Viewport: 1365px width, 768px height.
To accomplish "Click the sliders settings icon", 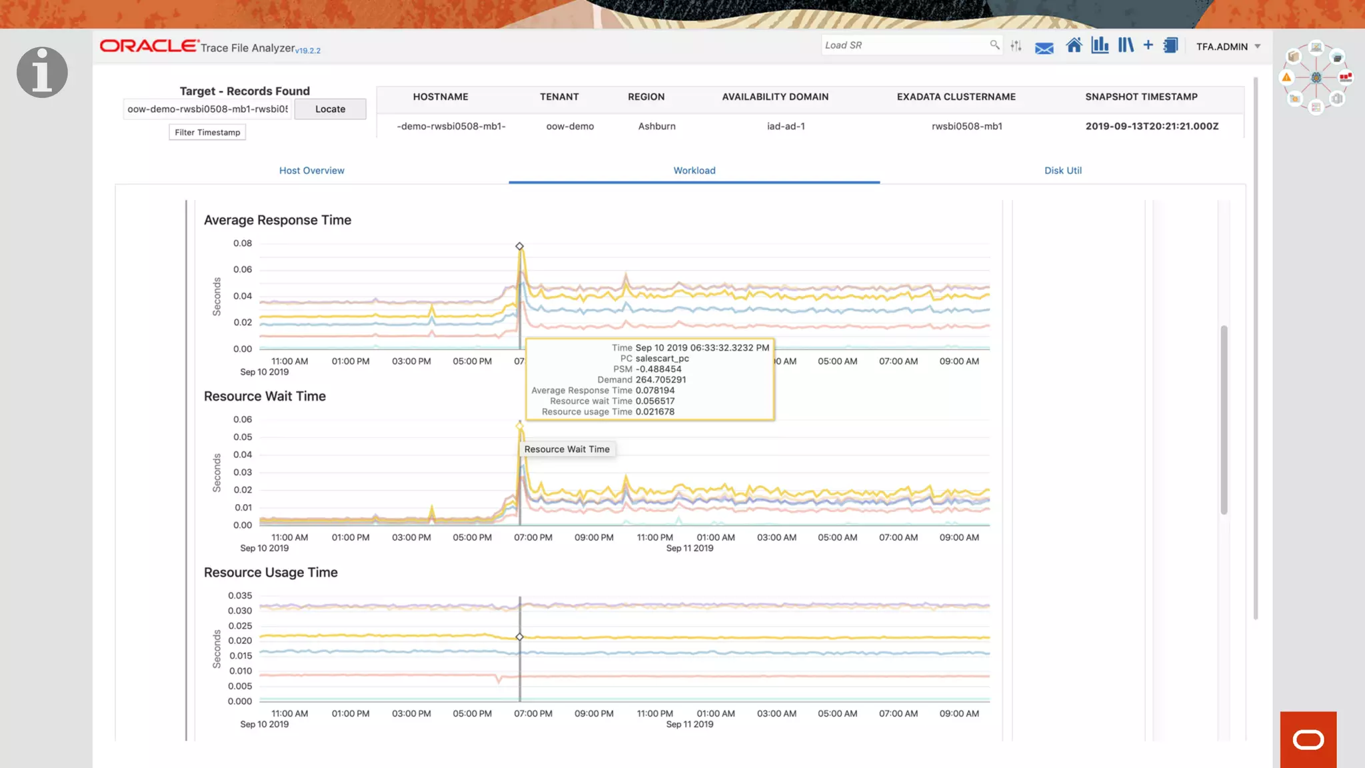I will tap(1016, 45).
